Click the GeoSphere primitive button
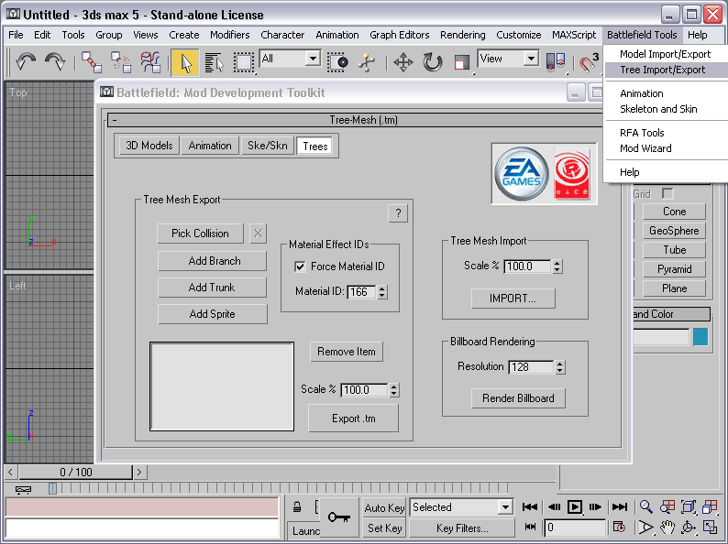Screen dimensions: 728x544 pos(674,231)
